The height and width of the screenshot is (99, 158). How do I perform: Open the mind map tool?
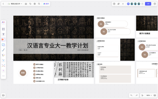click(x=4, y=66)
